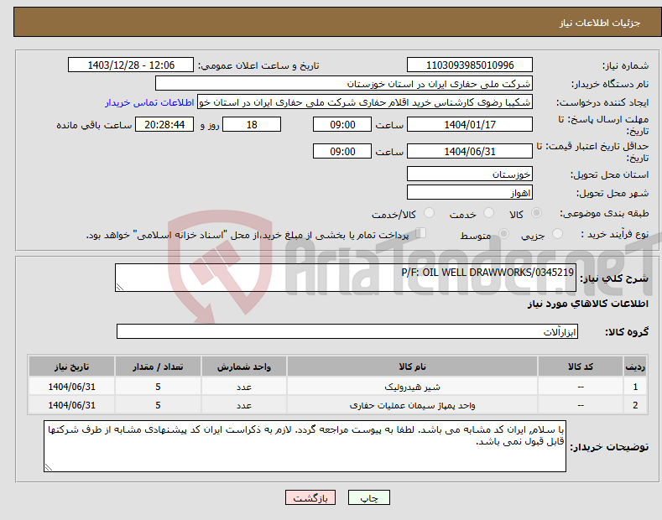This screenshot has height=520, width=662.
Task: Click the چاپ (print) button
Action: pyautogui.click(x=368, y=497)
